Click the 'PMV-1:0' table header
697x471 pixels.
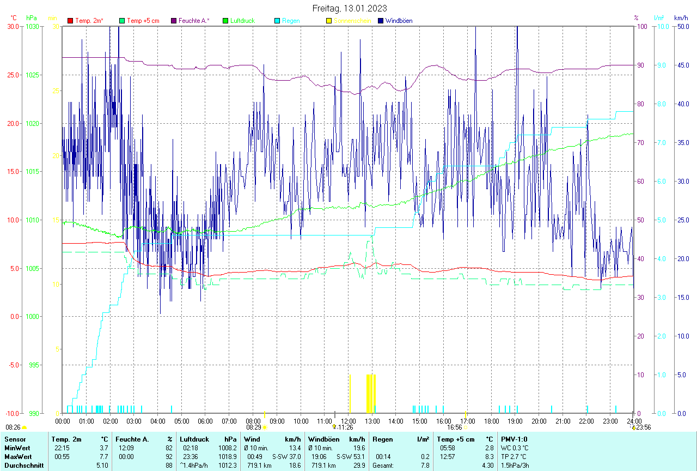point(514,439)
